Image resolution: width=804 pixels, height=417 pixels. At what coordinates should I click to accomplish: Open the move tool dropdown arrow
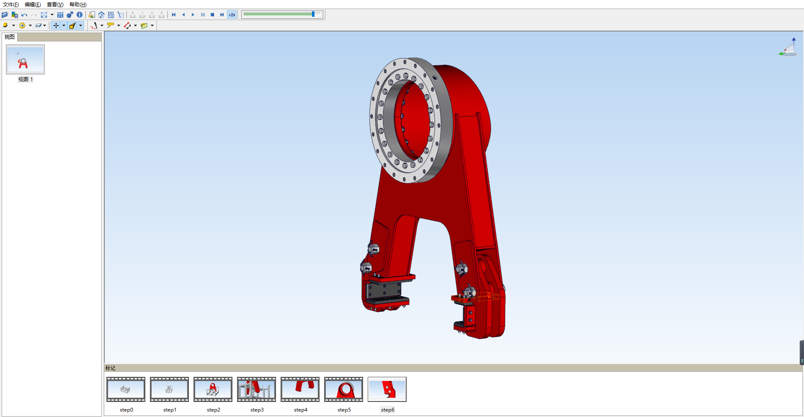pyautogui.click(x=64, y=26)
